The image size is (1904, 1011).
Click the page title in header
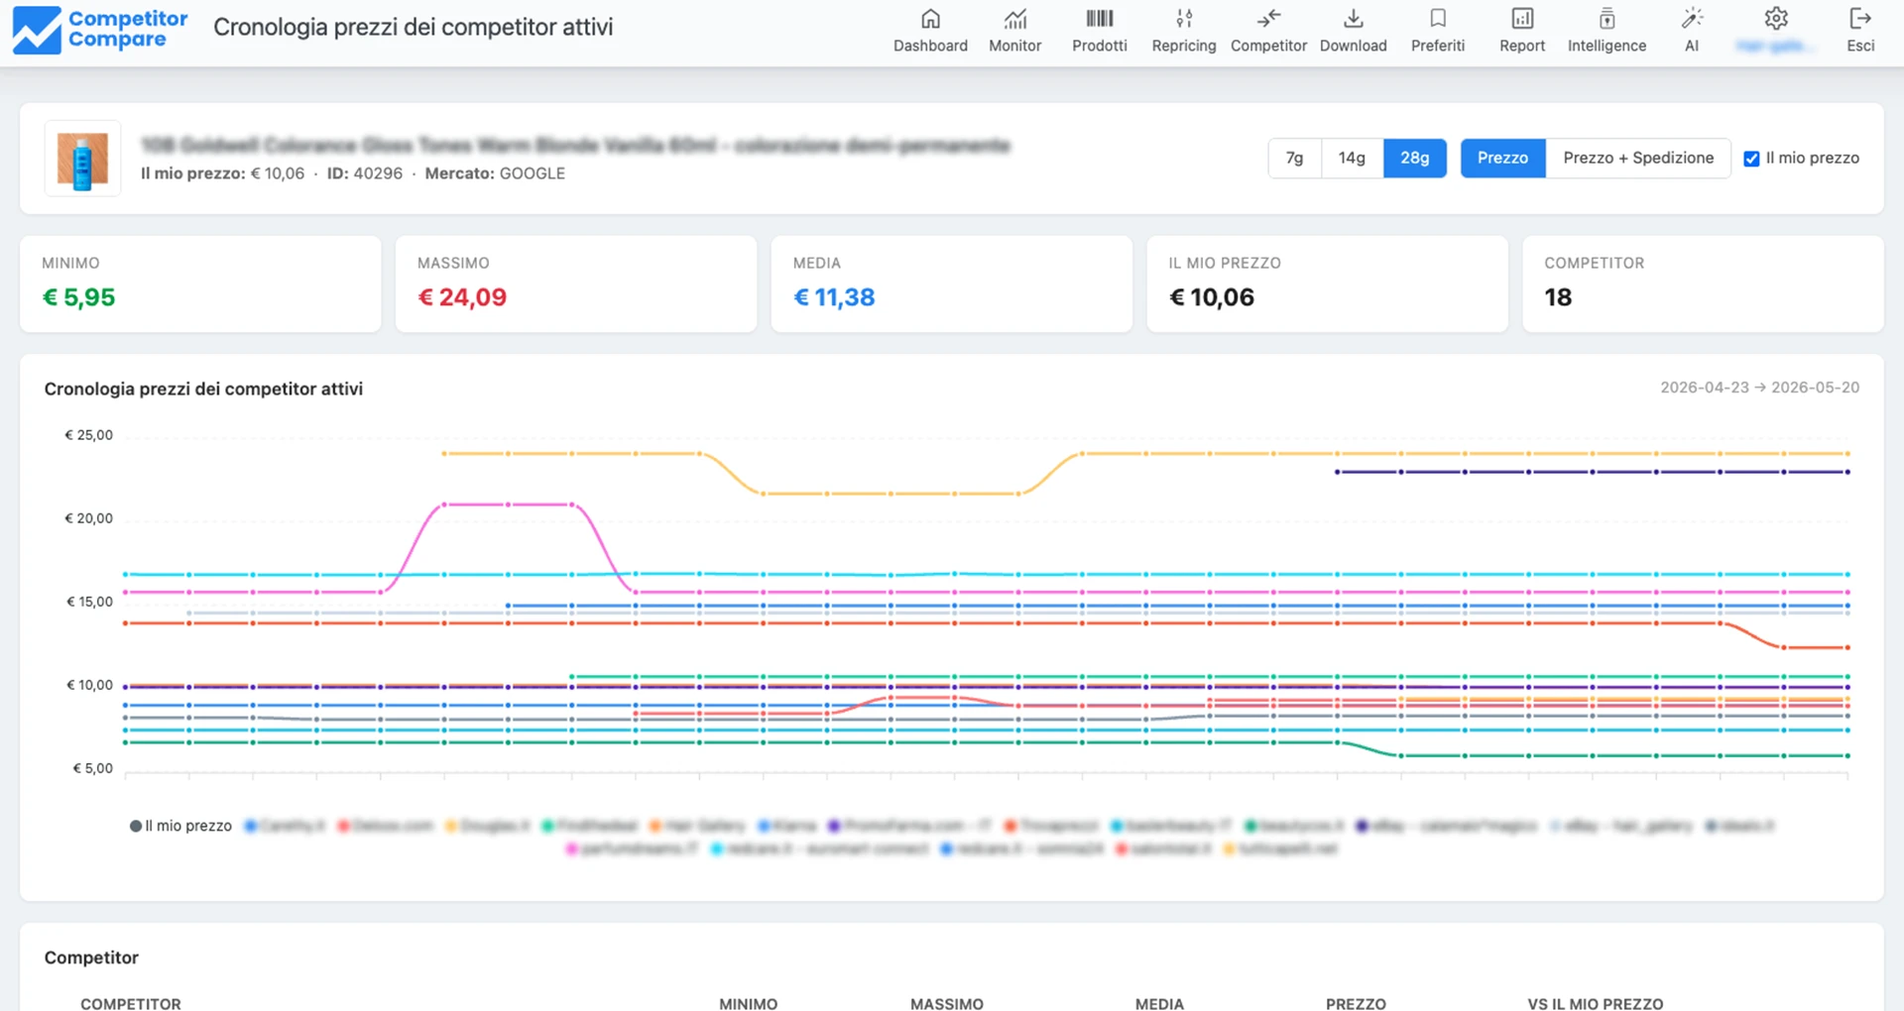click(x=413, y=28)
